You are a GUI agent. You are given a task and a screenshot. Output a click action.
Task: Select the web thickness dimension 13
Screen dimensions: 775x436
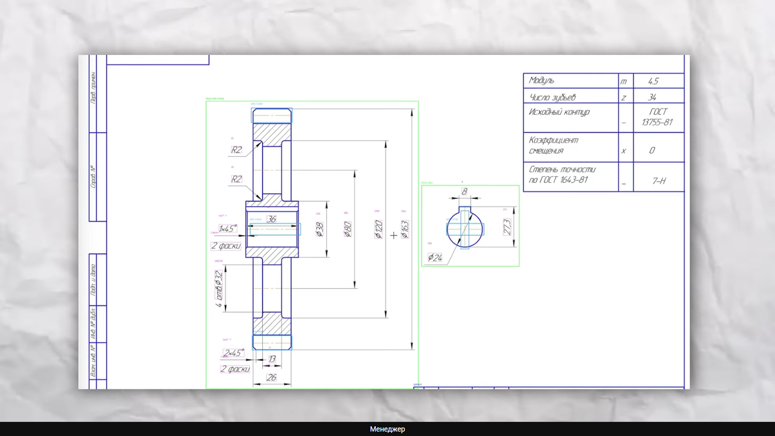tap(271, 359)
